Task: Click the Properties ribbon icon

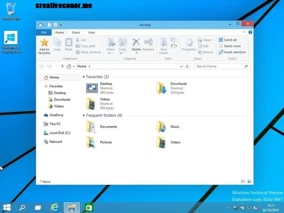Action: point(189,42)
